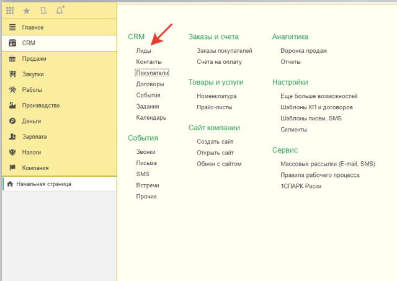Open Покупатели link

(152, 73)
